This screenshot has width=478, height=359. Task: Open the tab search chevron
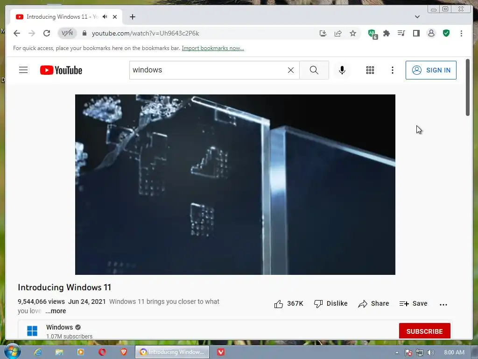pos(417,17)
